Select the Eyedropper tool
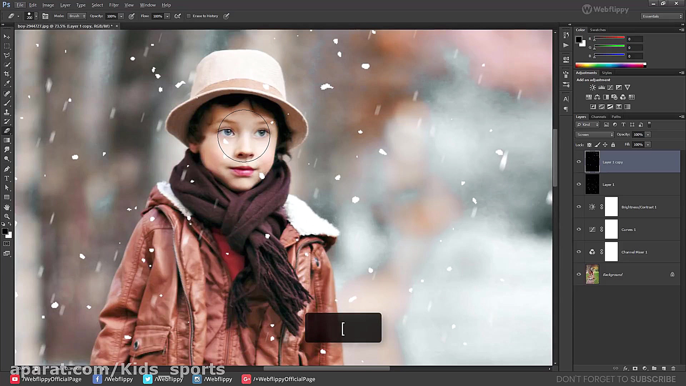Image resolution: width=686 pixels, height=386 pixels. [7, 84]
